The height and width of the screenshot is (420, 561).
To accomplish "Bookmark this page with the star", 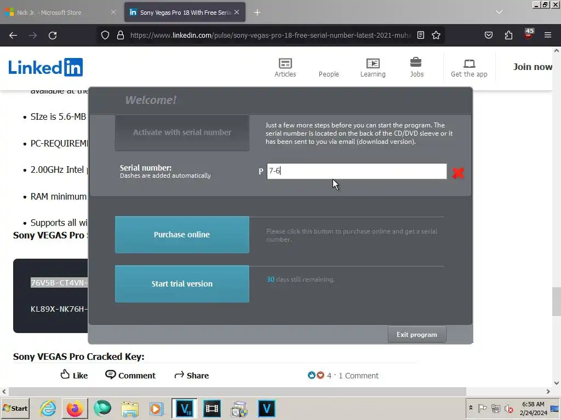I will tap(436, 36).
